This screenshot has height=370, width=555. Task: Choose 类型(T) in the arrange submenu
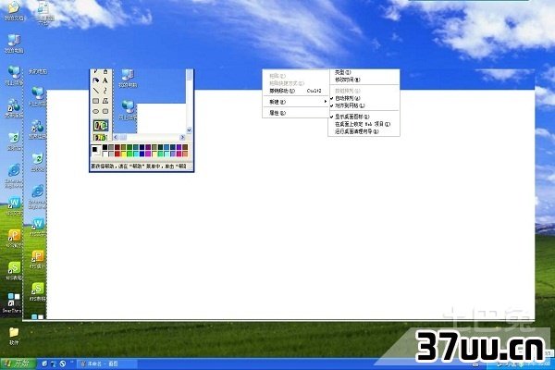[364, 72]
